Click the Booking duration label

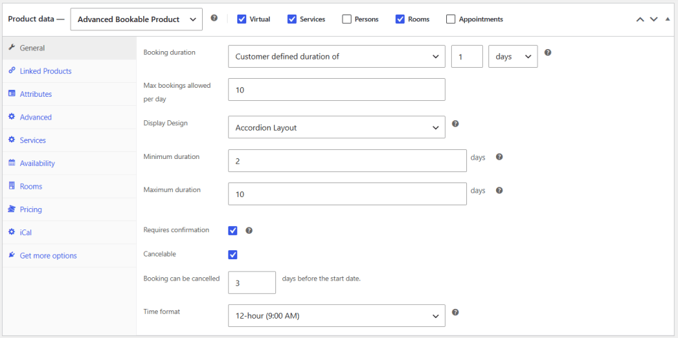click(x=169, y=53)
